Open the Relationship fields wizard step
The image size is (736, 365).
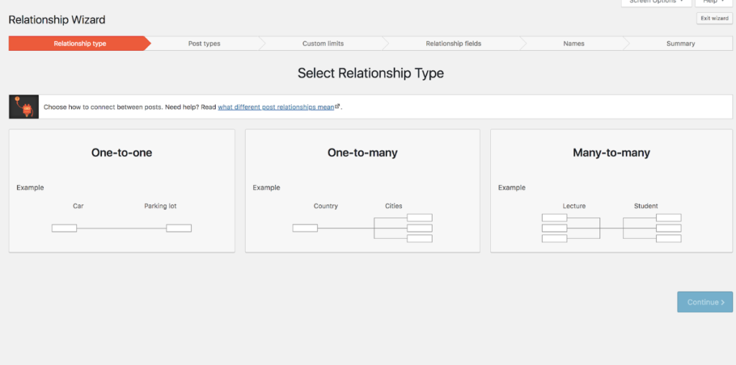click(453, 44)
